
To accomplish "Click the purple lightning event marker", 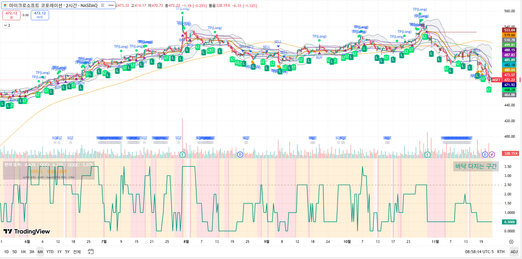I will [x=492, y=154].
